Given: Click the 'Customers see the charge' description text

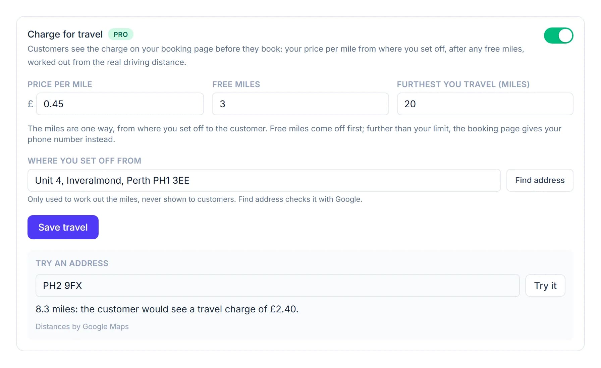Looking at the screenshot, I should point(276,55).
